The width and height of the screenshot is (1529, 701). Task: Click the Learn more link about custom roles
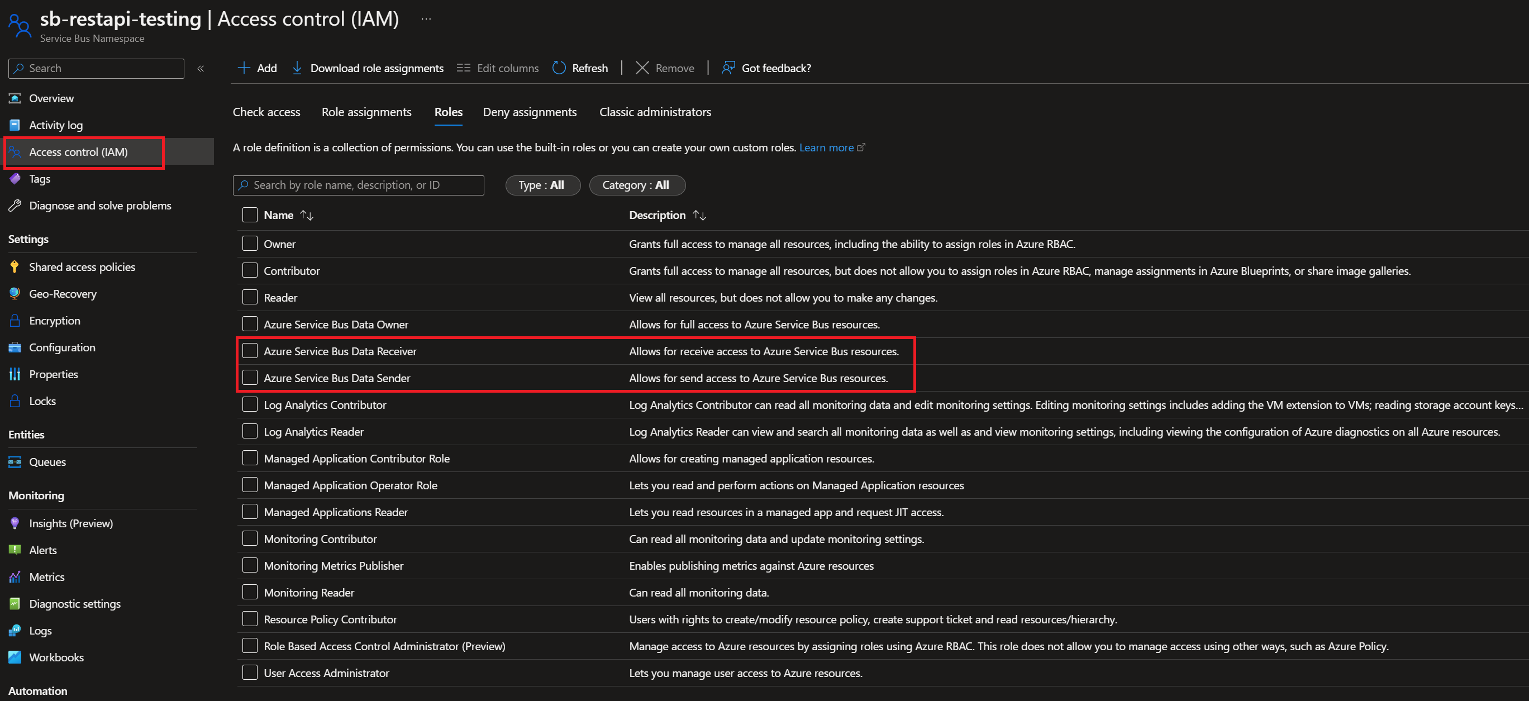(x=827, y=147)
